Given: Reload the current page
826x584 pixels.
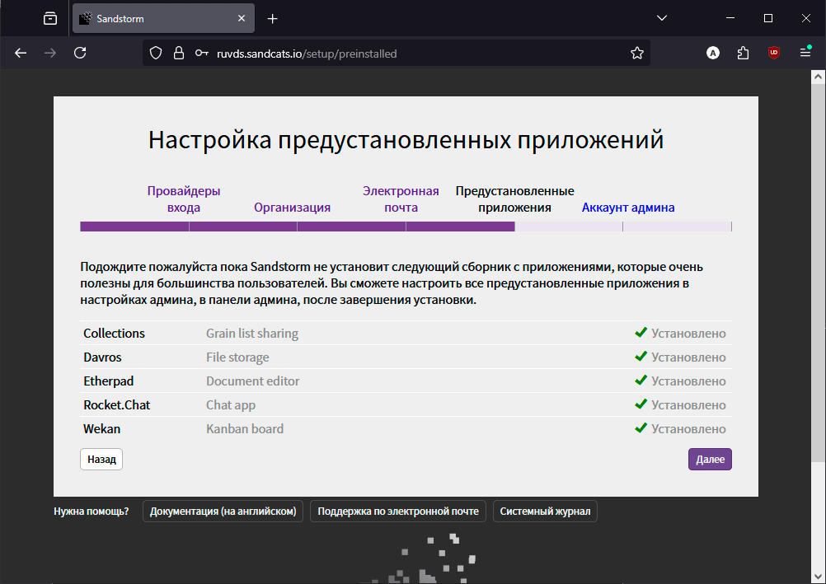Looking at the screenshot, I should pos(80,53).
